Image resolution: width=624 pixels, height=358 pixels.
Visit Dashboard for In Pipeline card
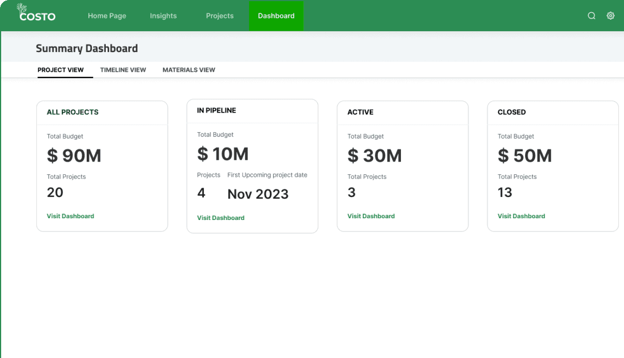(221, 218)
